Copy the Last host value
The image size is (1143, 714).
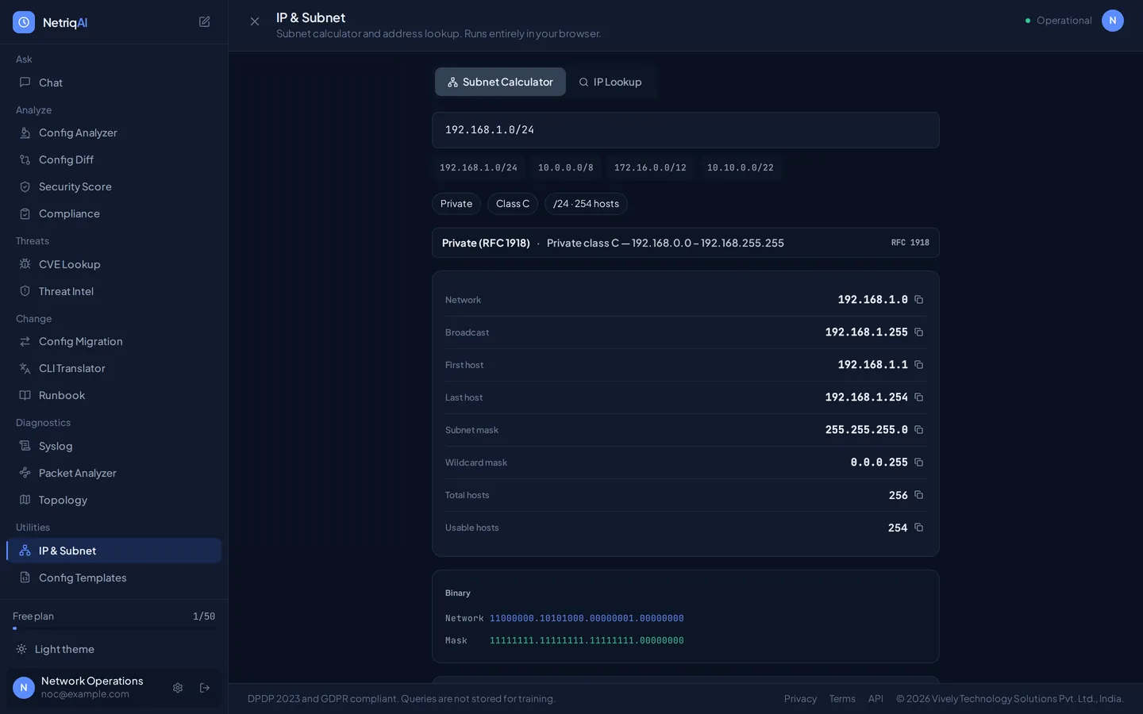click(918, 397)
